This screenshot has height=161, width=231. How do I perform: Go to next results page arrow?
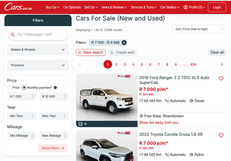222,64
